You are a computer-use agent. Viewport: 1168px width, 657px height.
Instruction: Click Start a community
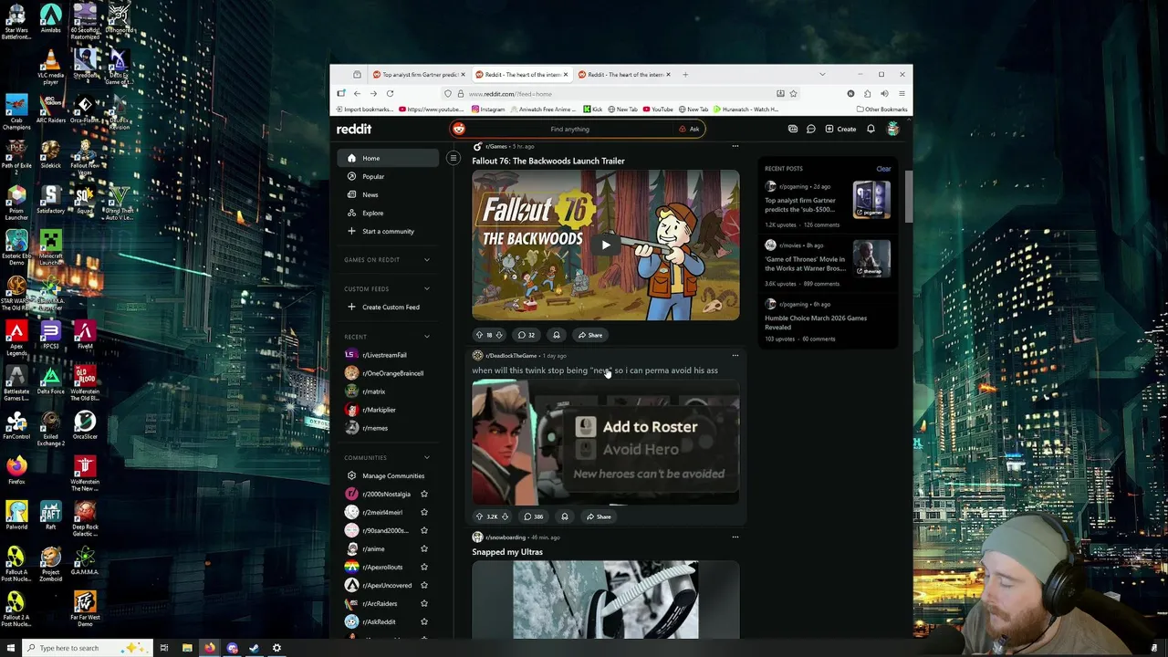tap(388, 231)
